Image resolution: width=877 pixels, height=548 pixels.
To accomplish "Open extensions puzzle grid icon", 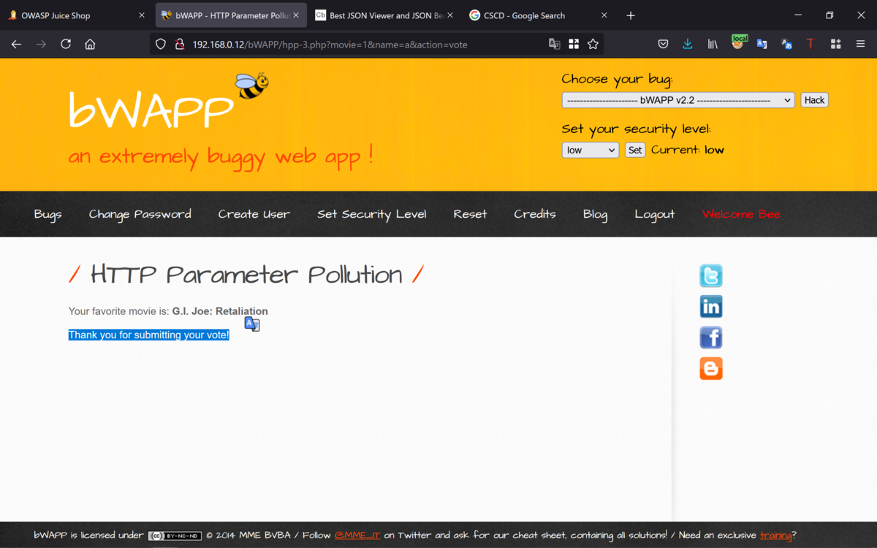I will (x=835, y=45).
